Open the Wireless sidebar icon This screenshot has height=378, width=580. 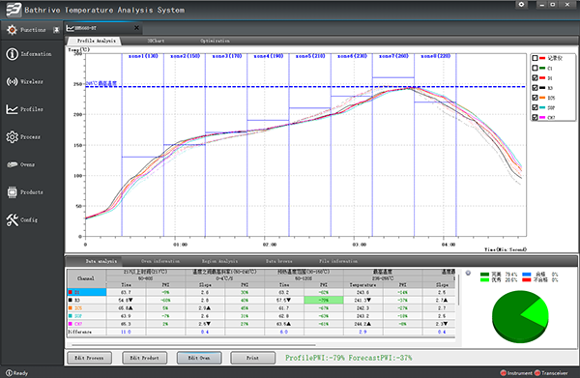(13, 81)
